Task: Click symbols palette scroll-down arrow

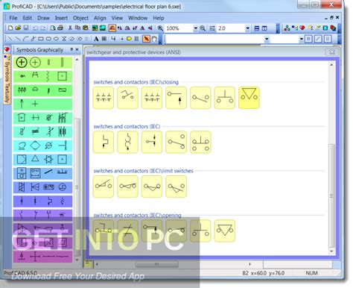Action: [77, 260]
